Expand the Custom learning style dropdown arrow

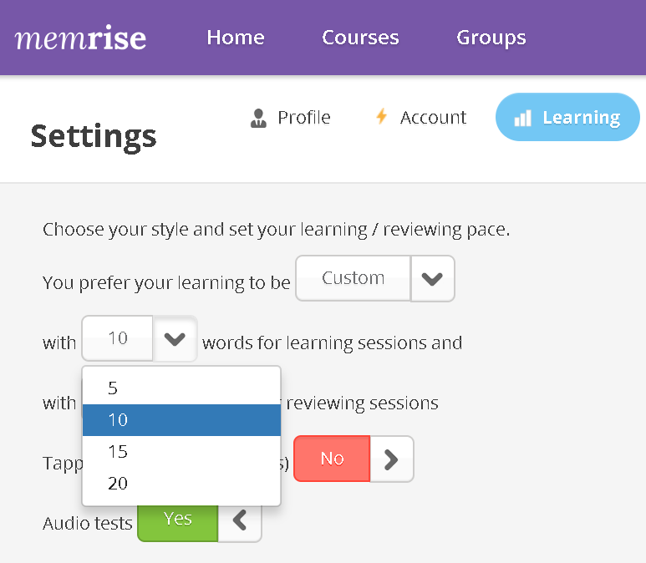[x=433, y=279]
